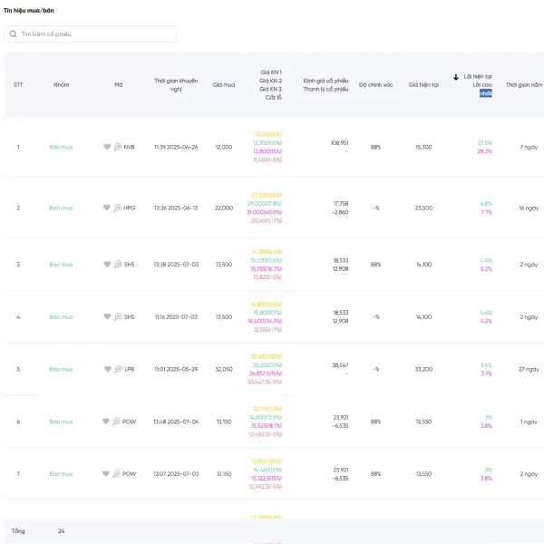This screenshot has height=544, width=544.
Task: Favorite LPB with the heart icon
Action: point(108,369)
